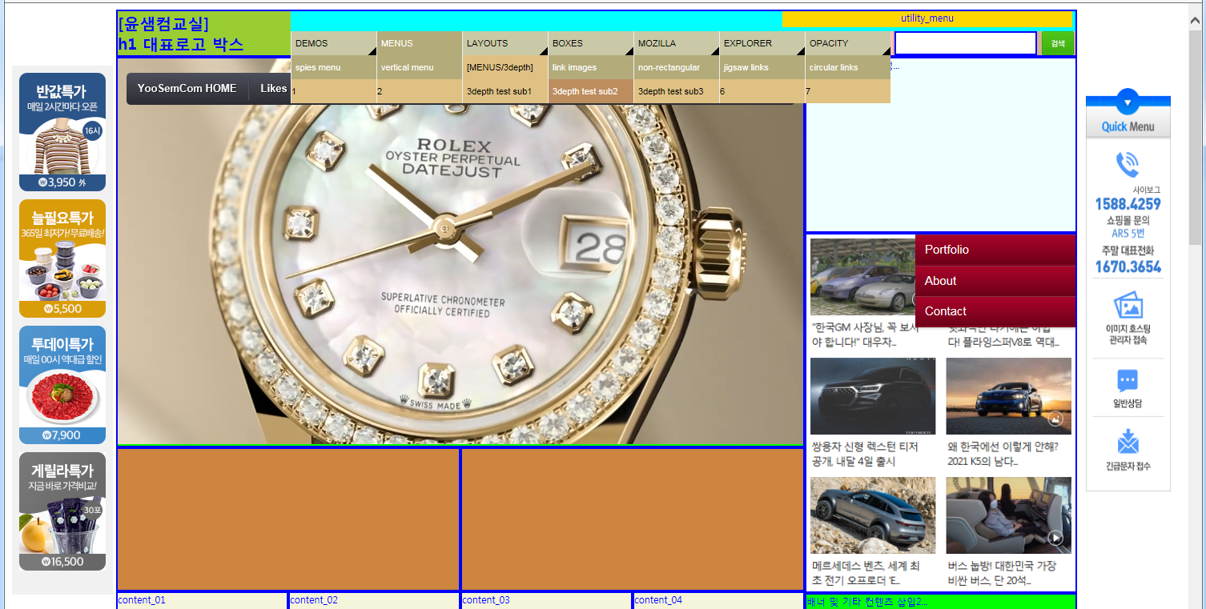1206x609 pixels.
Task: Open the 게릴라특가 guerrilla deal banner
Action: [62, 511]
